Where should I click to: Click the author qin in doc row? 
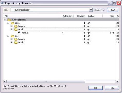pyautogui.click(x=89, y=36)
